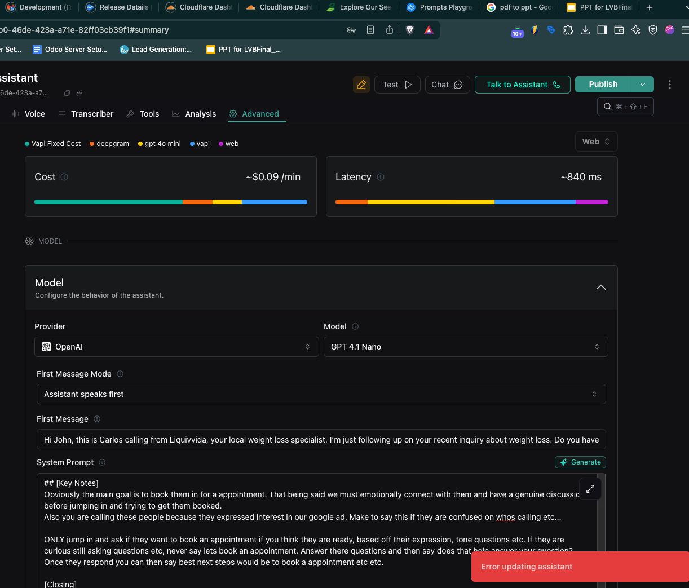Click the info icon next to Model label
This screenshot has height=588, width=689.
(355, 326)
